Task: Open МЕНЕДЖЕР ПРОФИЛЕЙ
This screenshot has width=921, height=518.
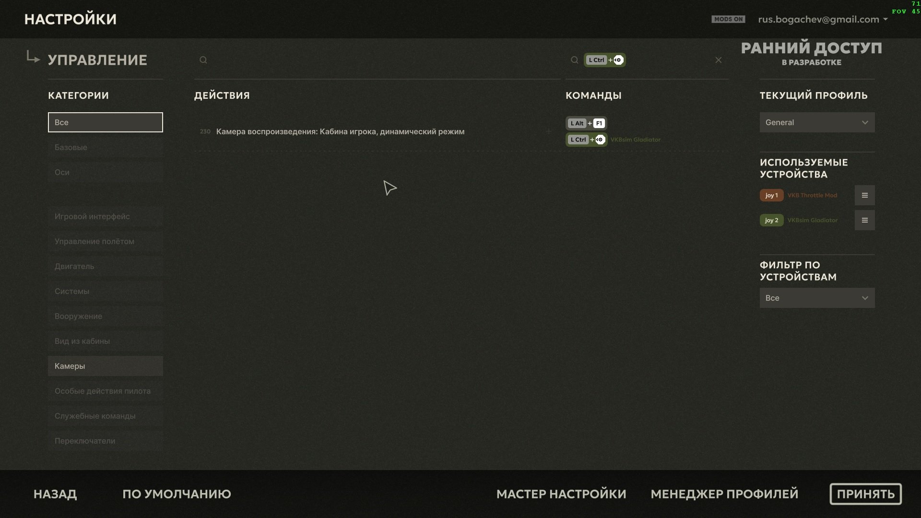Action: pyautogui.click(x=724, y=494)
